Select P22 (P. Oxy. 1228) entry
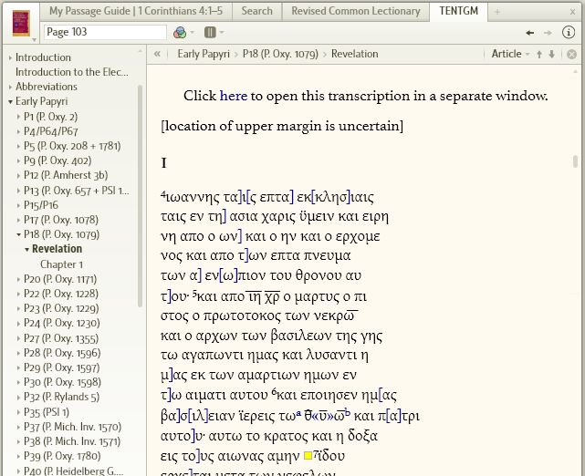 point(61,294)
